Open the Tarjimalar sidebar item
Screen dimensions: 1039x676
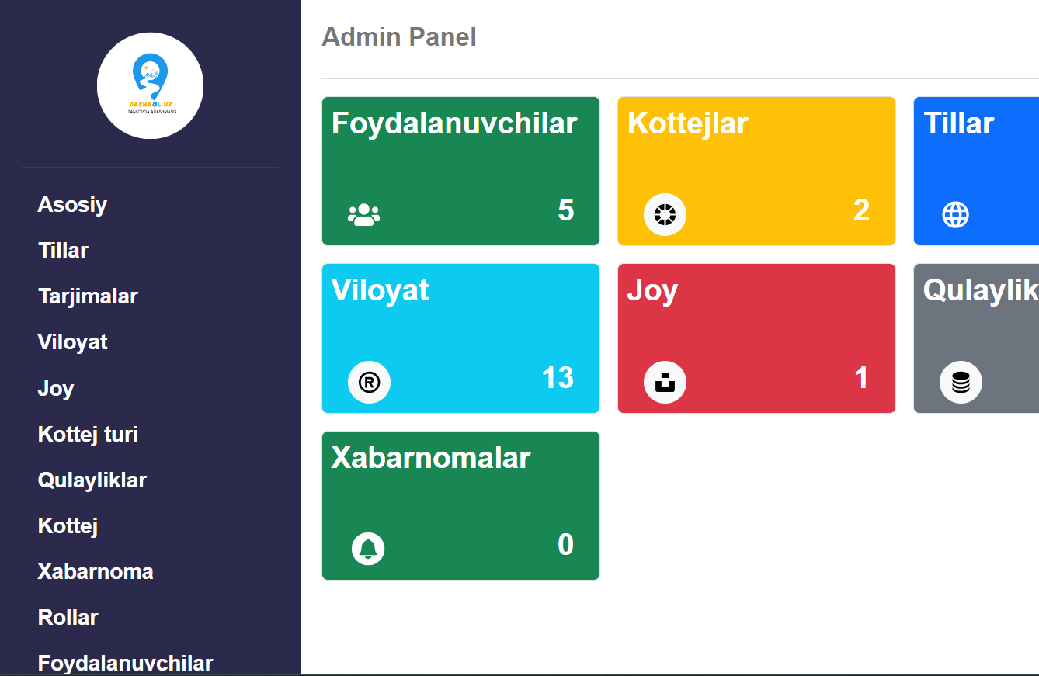(x=88, y=296)
